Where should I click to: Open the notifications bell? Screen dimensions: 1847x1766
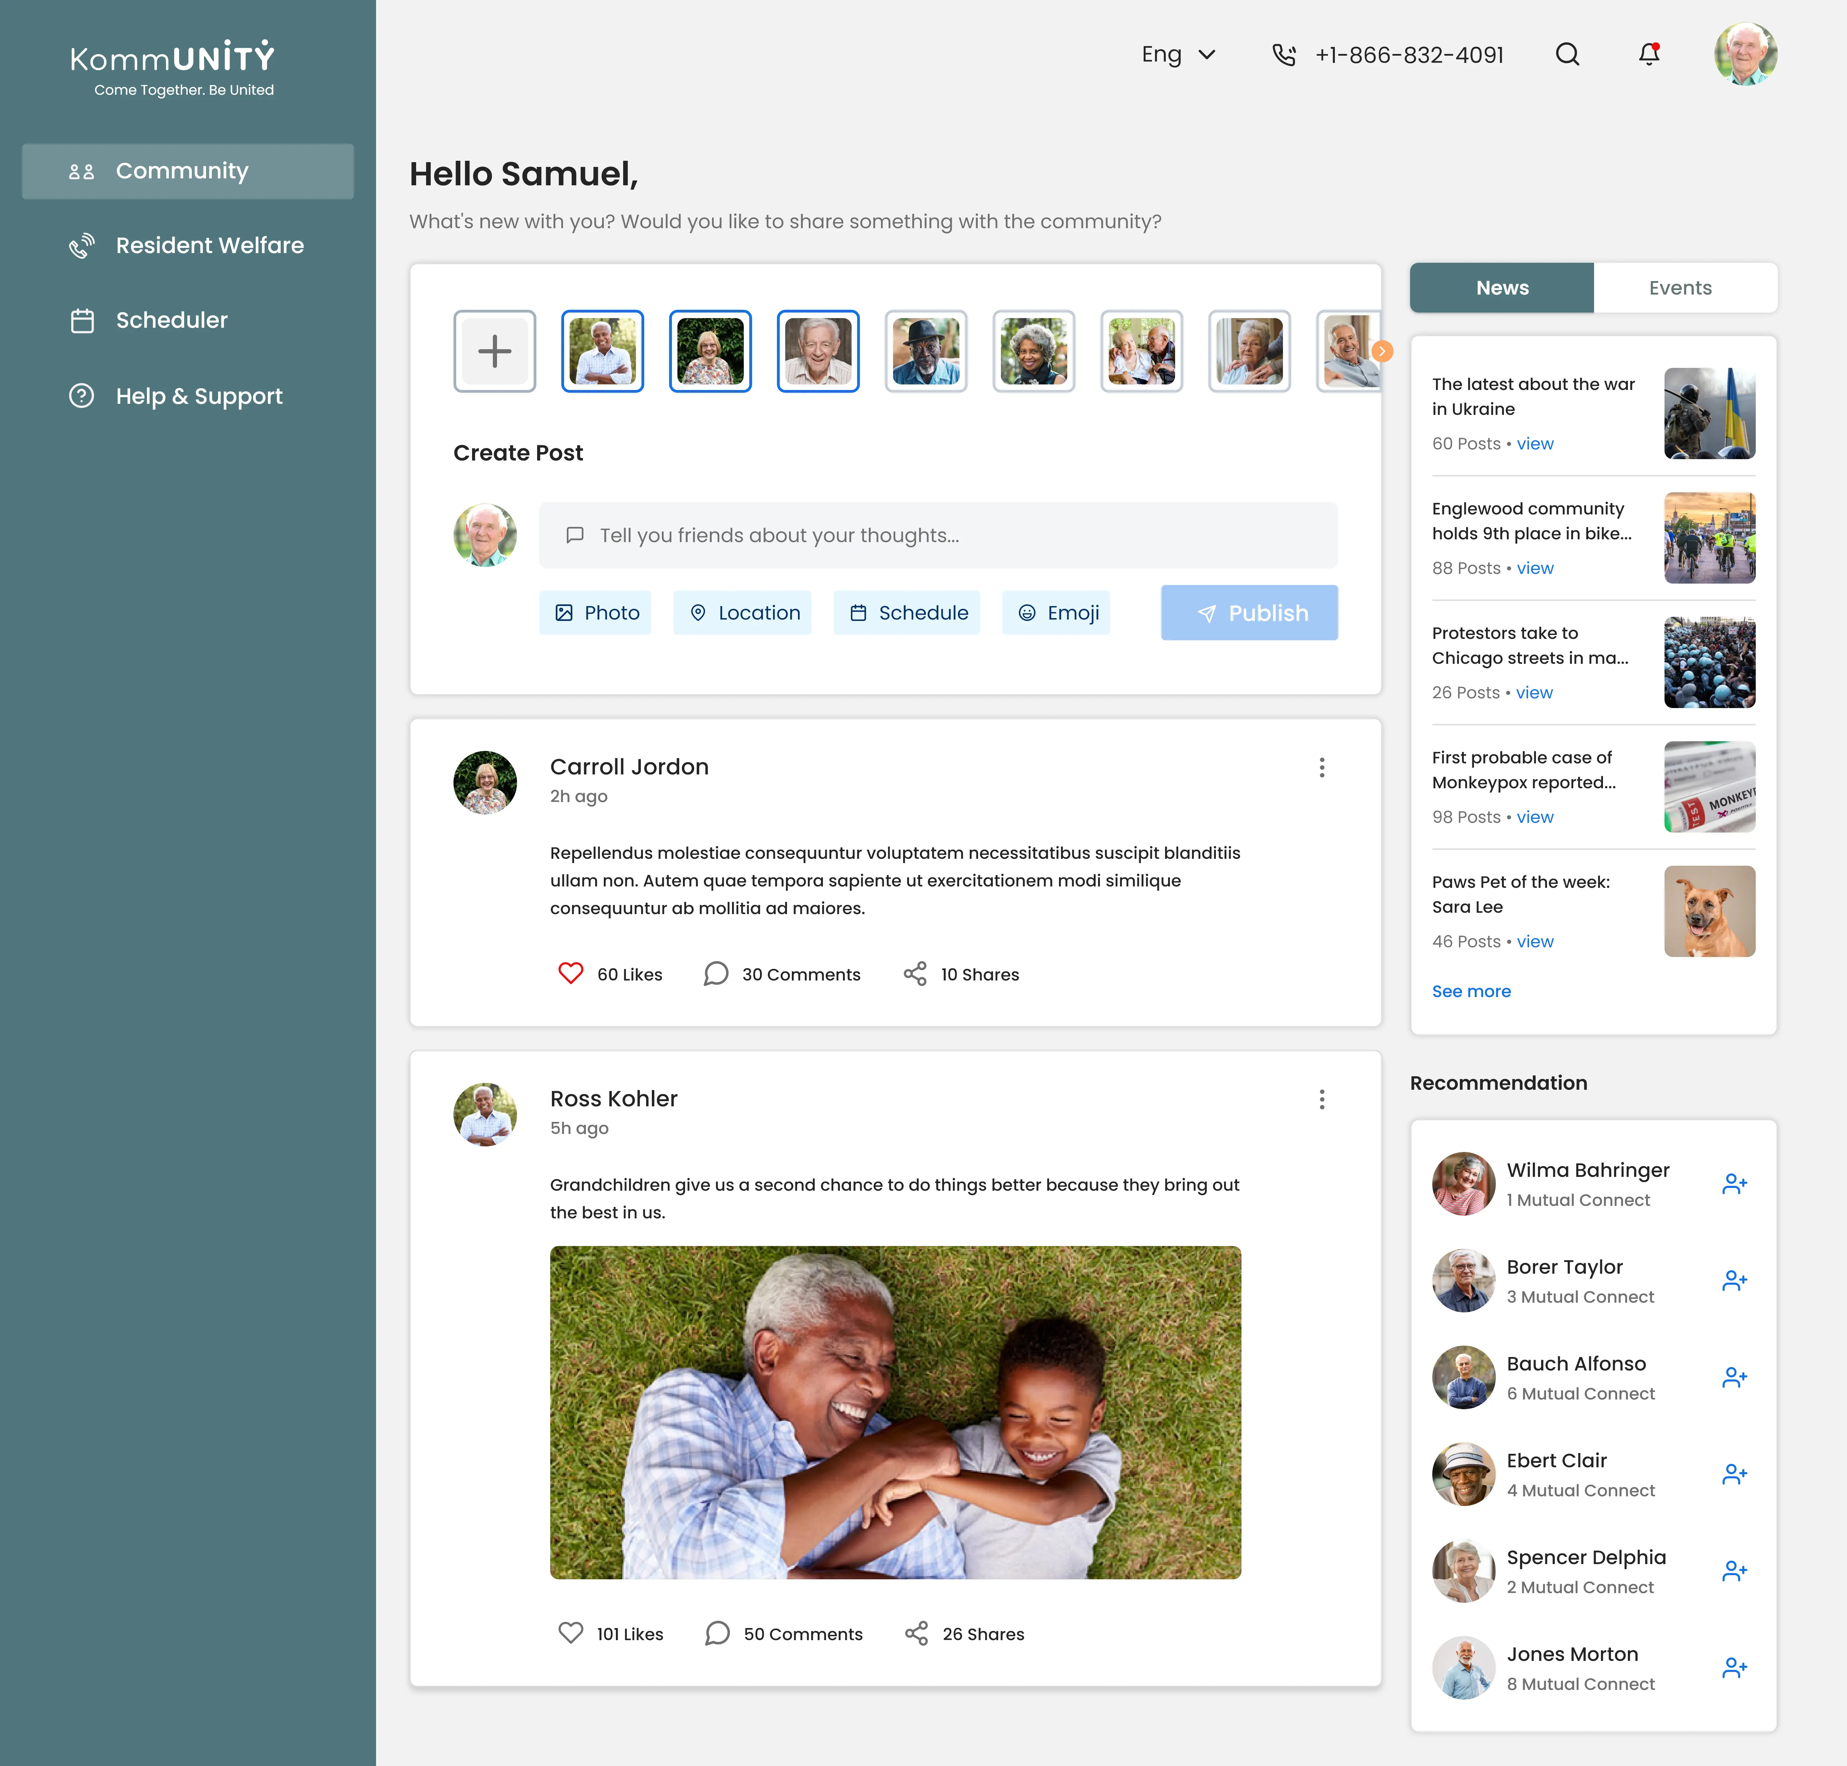[1649, 55]
